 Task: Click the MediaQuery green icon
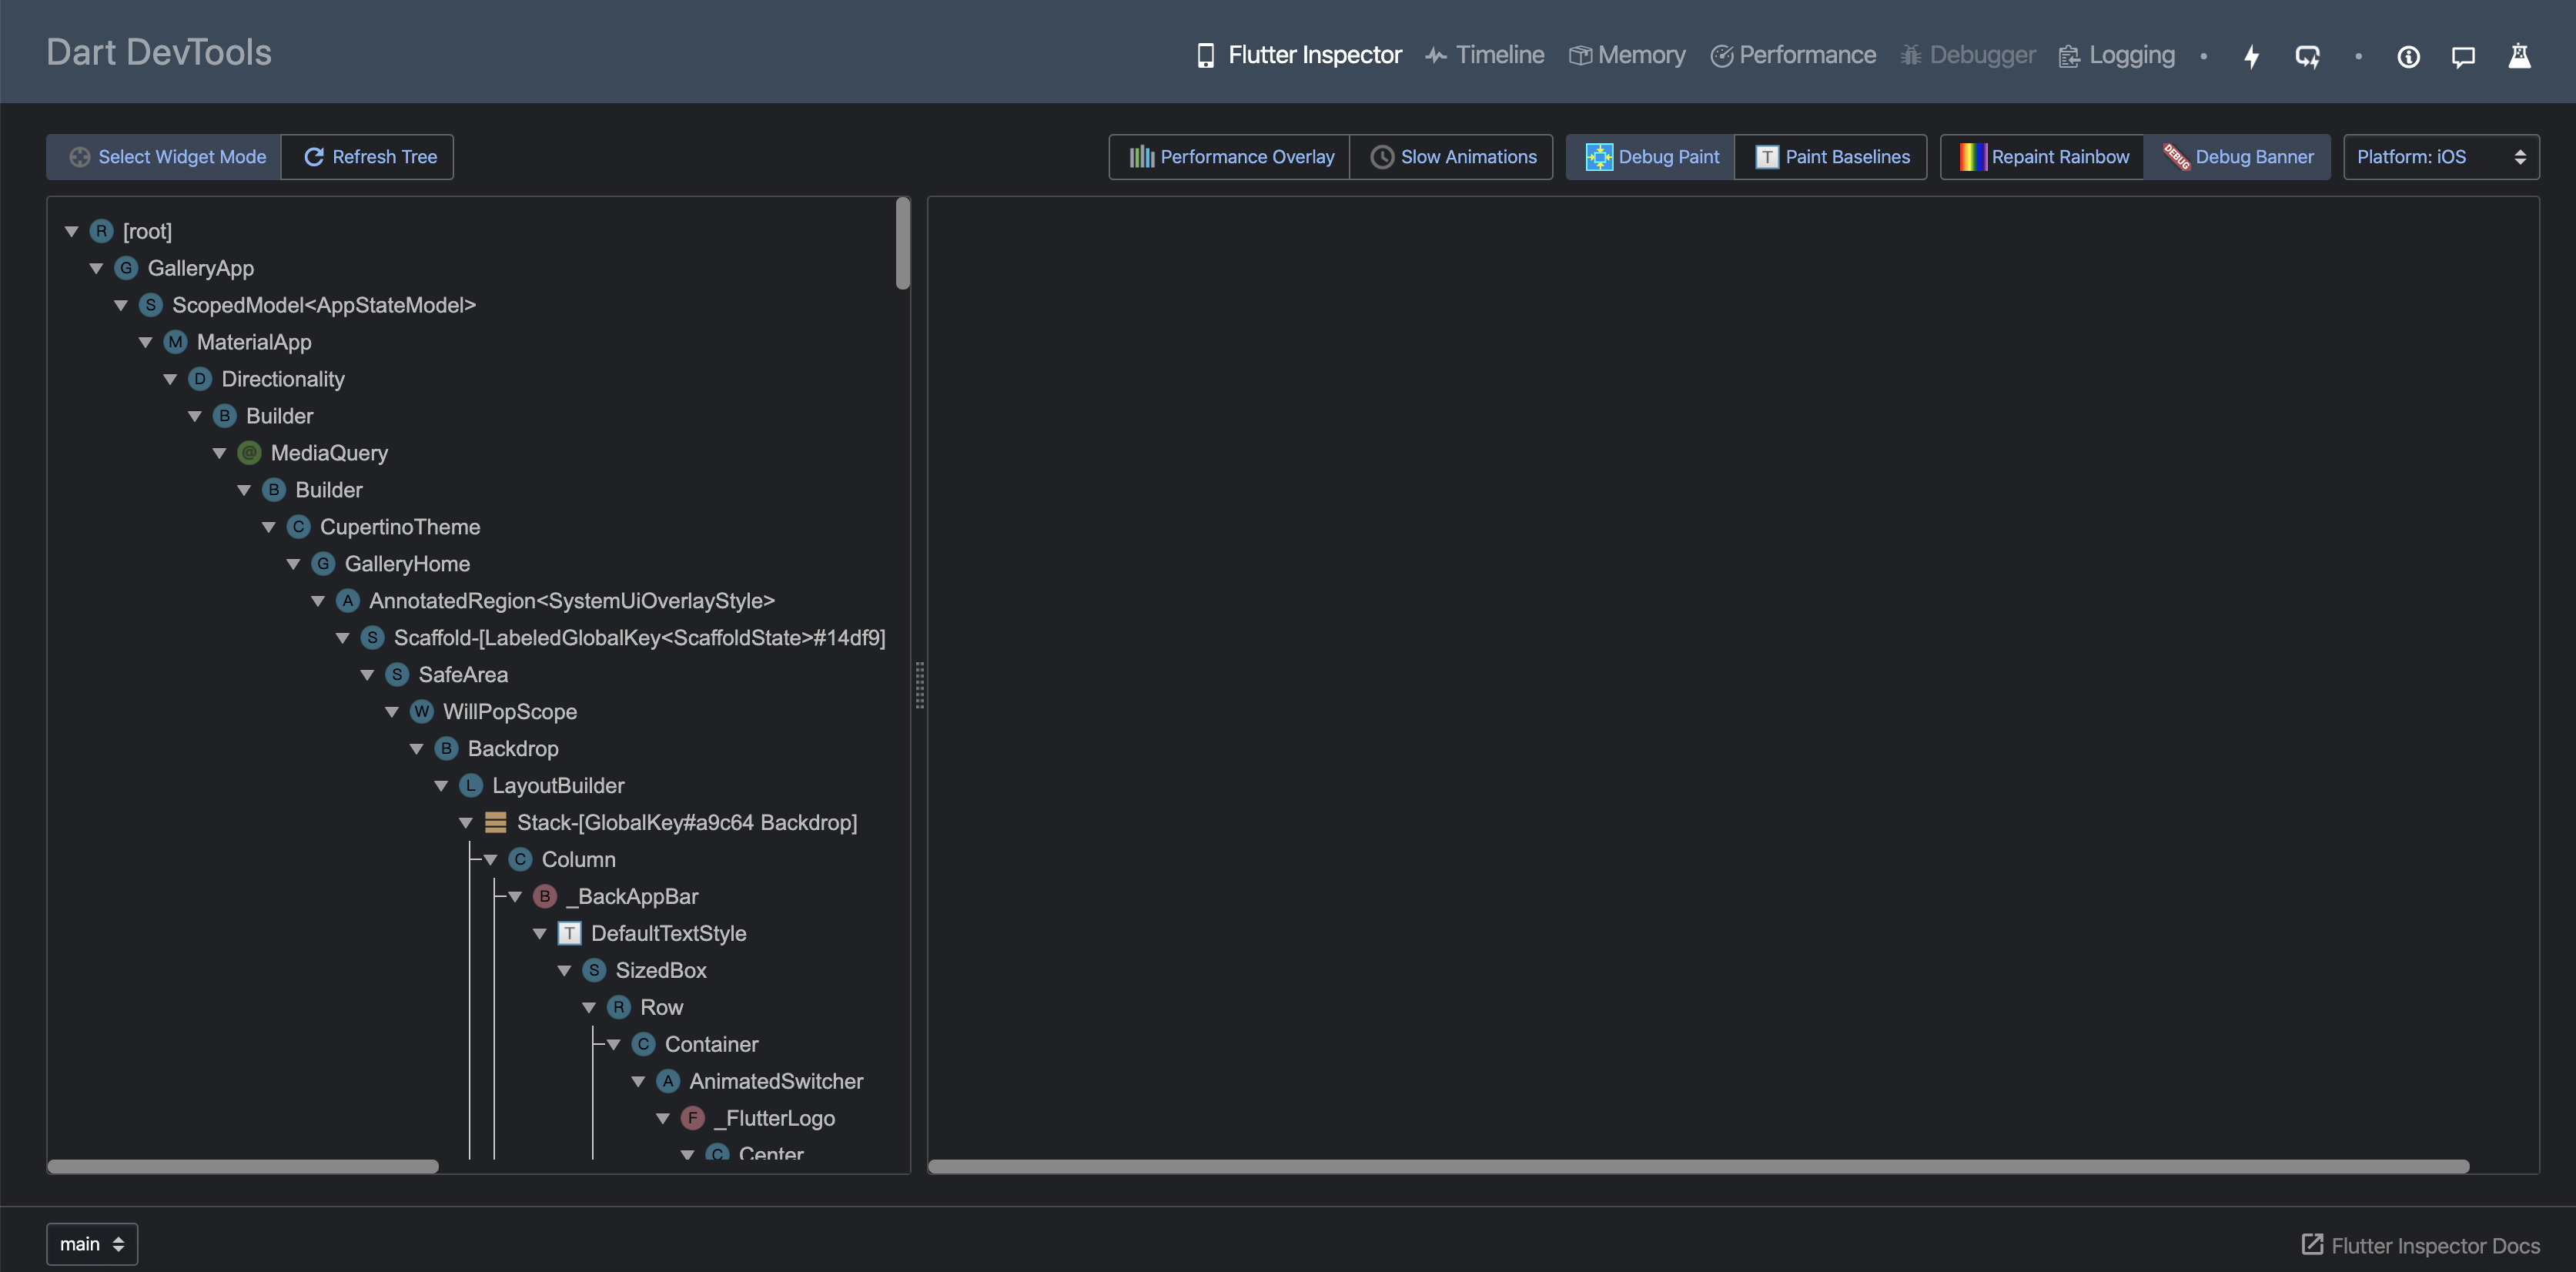[x=249, y=453]
